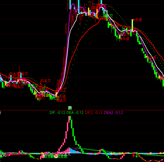Screen dimensions: 164x162
Task: Click green down arrow beside red up arrow
Action: [x=137, y=156]
